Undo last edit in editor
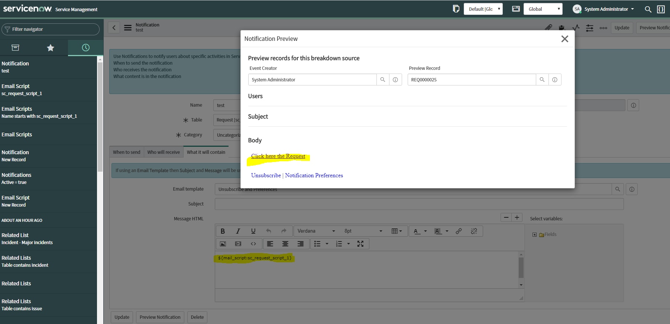Screen dimensions: 670x324 coord(268,231)
